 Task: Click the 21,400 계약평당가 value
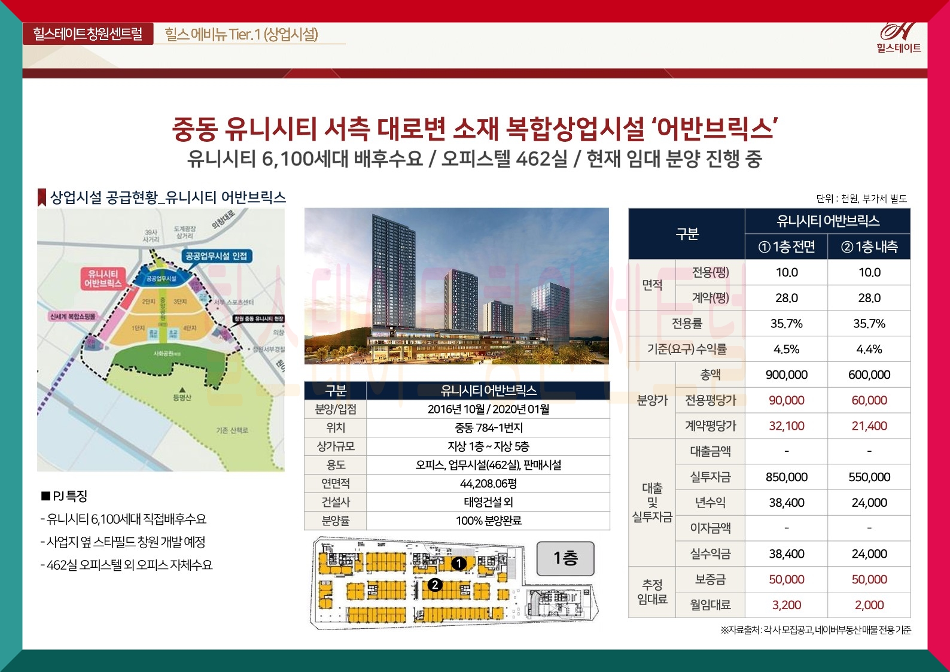(869, 426)
